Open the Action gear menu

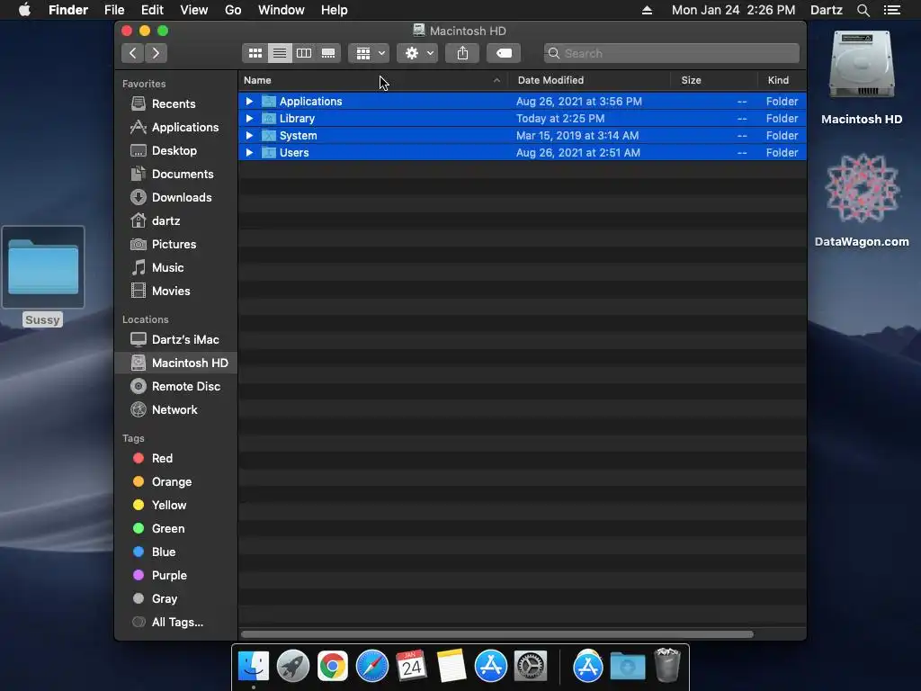tap(417, 53)
